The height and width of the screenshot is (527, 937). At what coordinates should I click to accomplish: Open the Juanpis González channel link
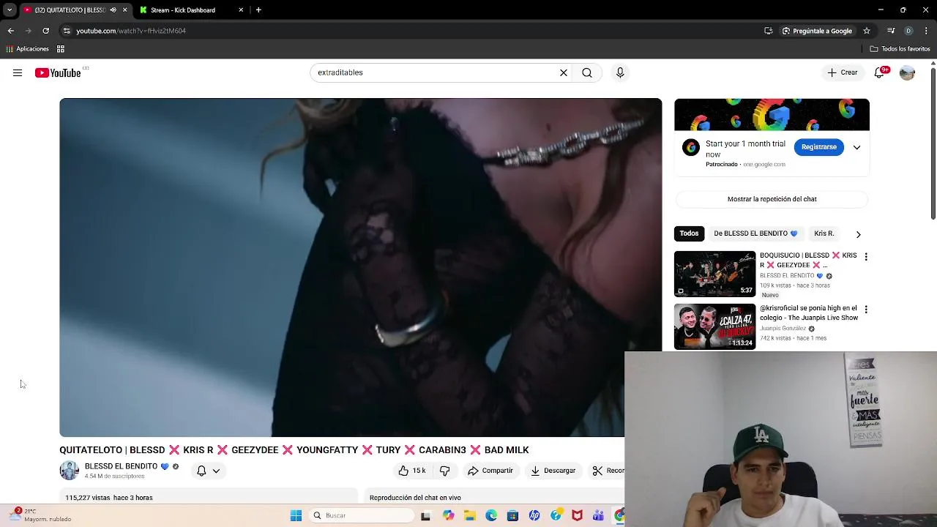point(783,329)
